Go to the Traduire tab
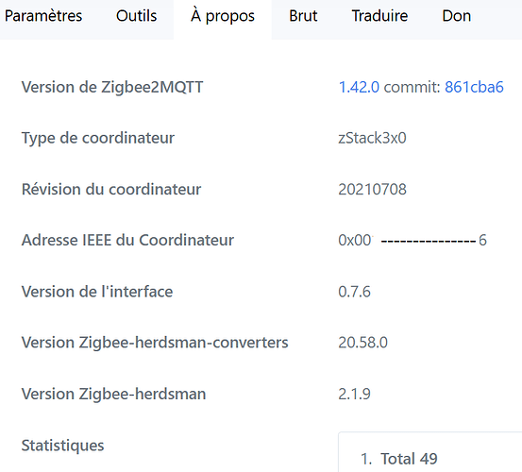Viewport: 522px width, 472px height. [379, 16]
